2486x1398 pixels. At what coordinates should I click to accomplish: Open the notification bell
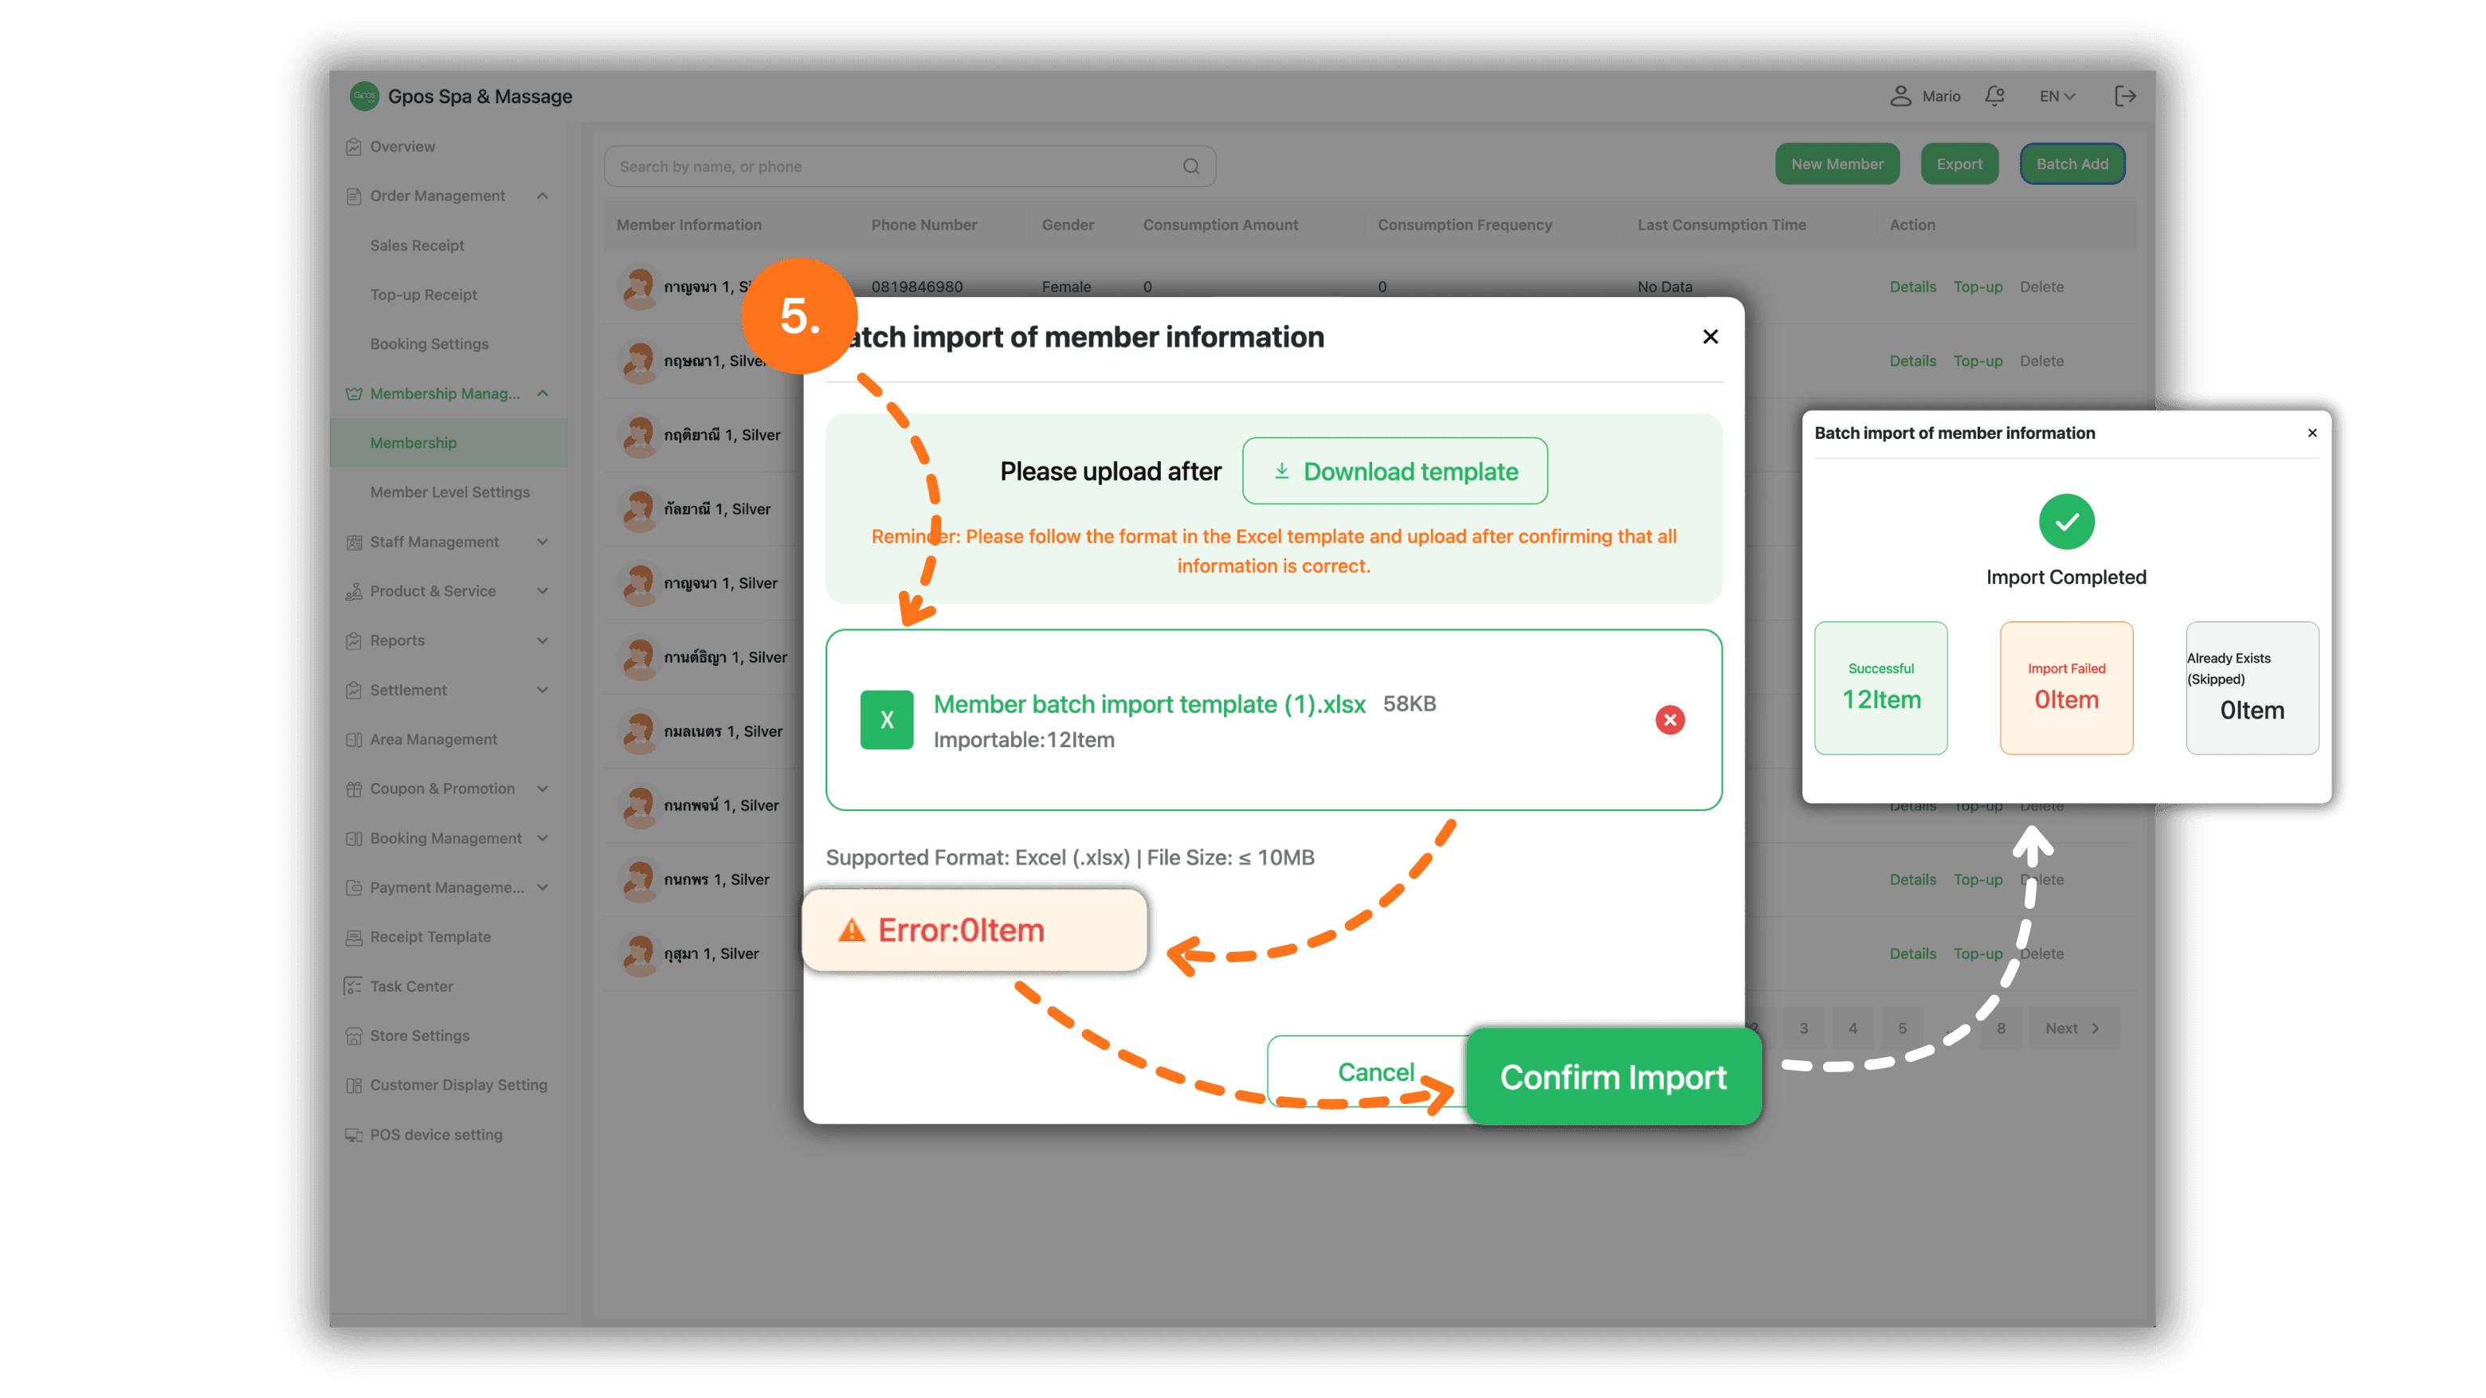1995,96
